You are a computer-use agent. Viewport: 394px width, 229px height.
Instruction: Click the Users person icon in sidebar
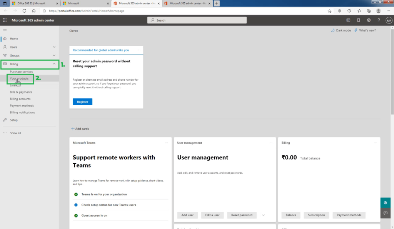point(5,47)
